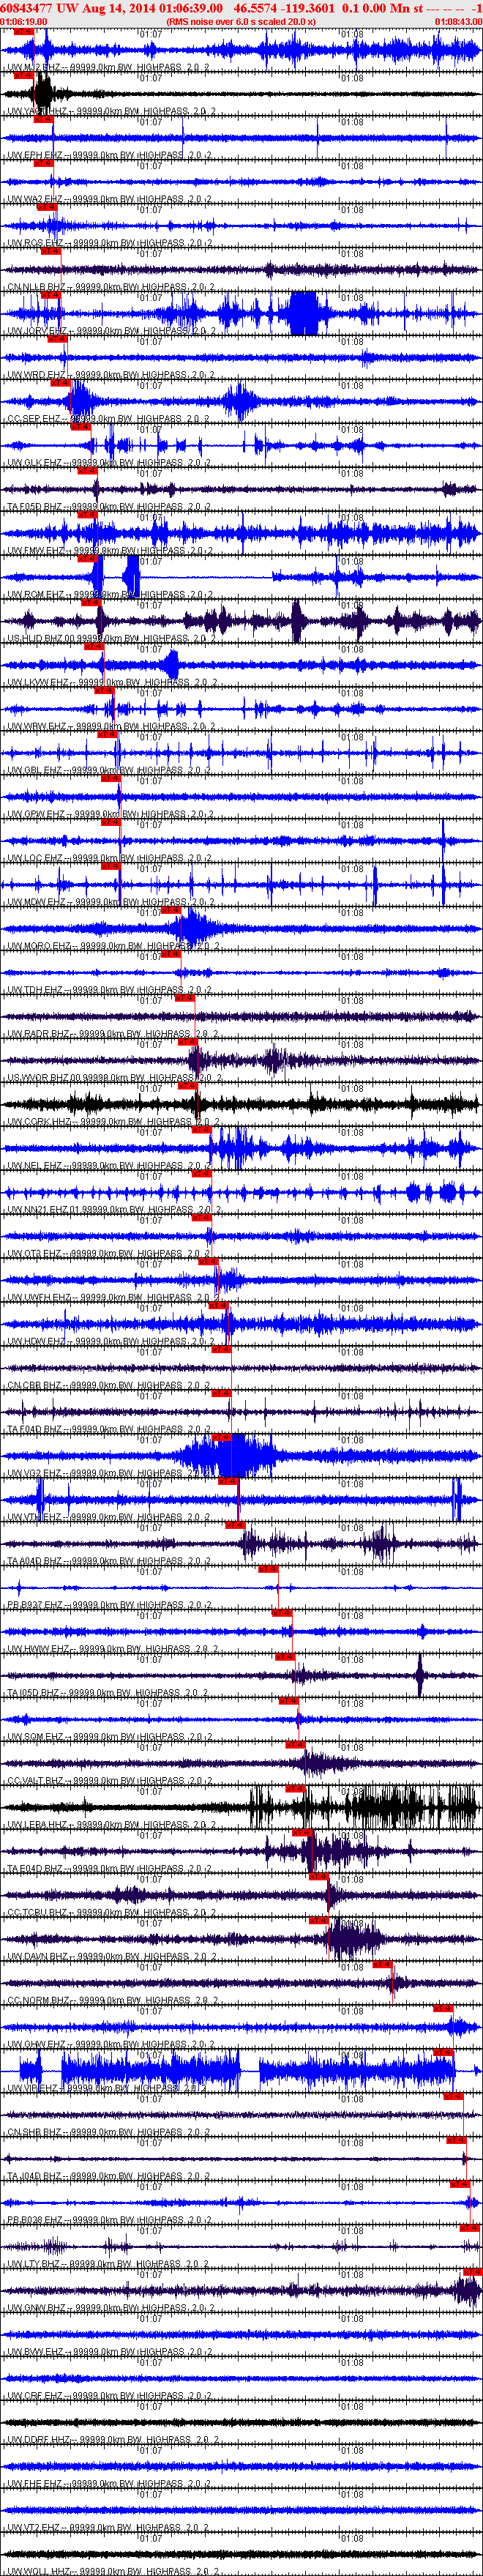Click the 01:07 tick on UW RCM trace
The image size is (483, 2576).
150,562
